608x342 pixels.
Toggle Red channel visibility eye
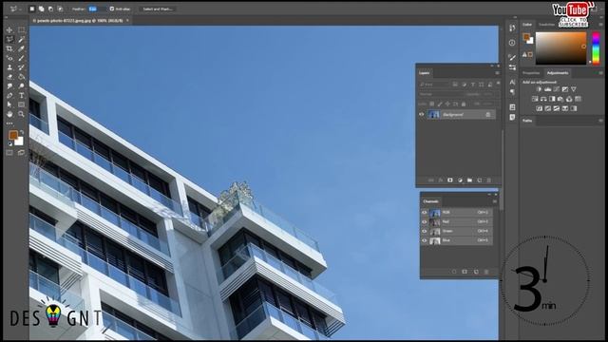[x=425, y=221]
